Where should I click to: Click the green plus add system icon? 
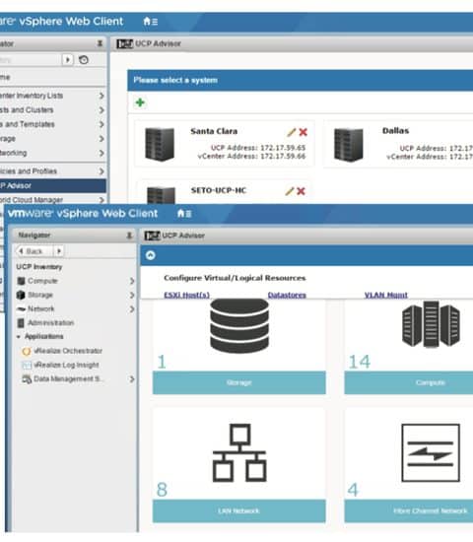tap(140, 102)
